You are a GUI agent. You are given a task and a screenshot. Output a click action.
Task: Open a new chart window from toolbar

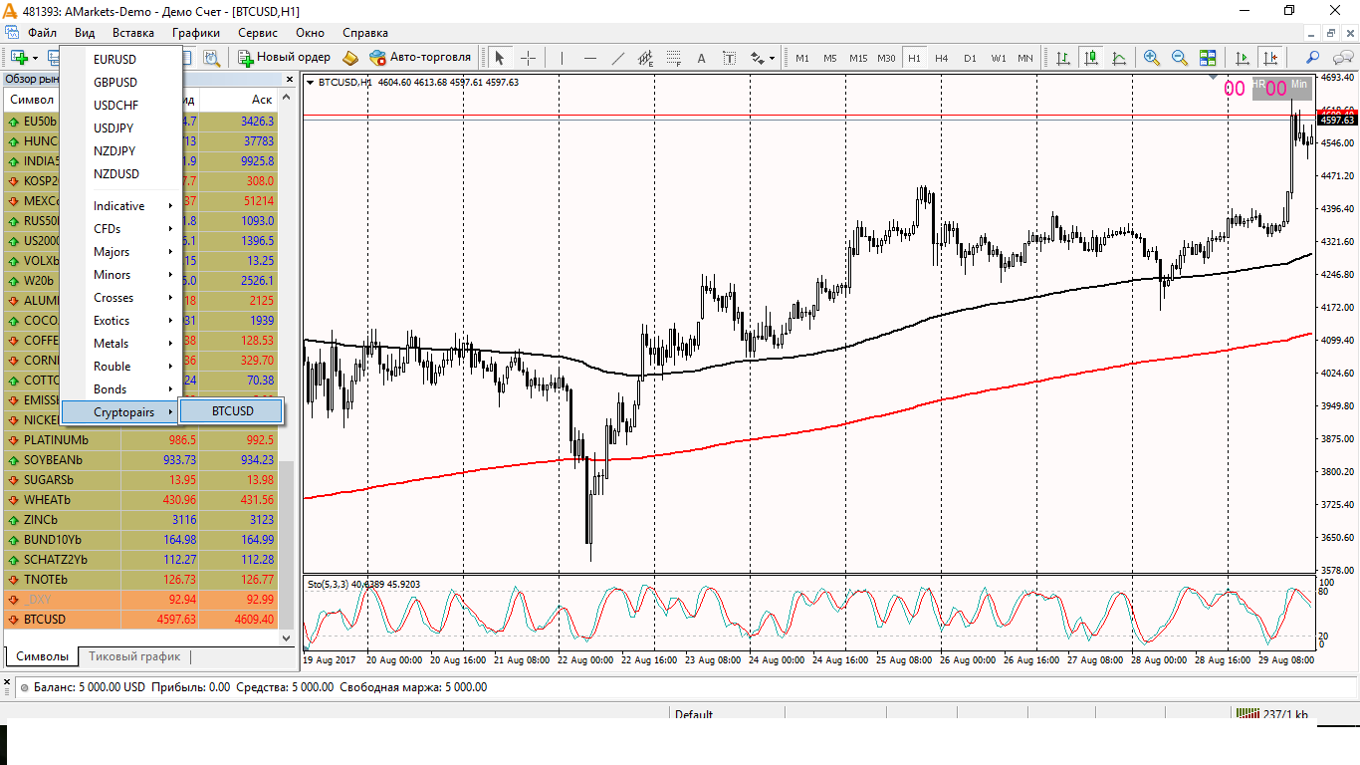(x=19, y=58)
